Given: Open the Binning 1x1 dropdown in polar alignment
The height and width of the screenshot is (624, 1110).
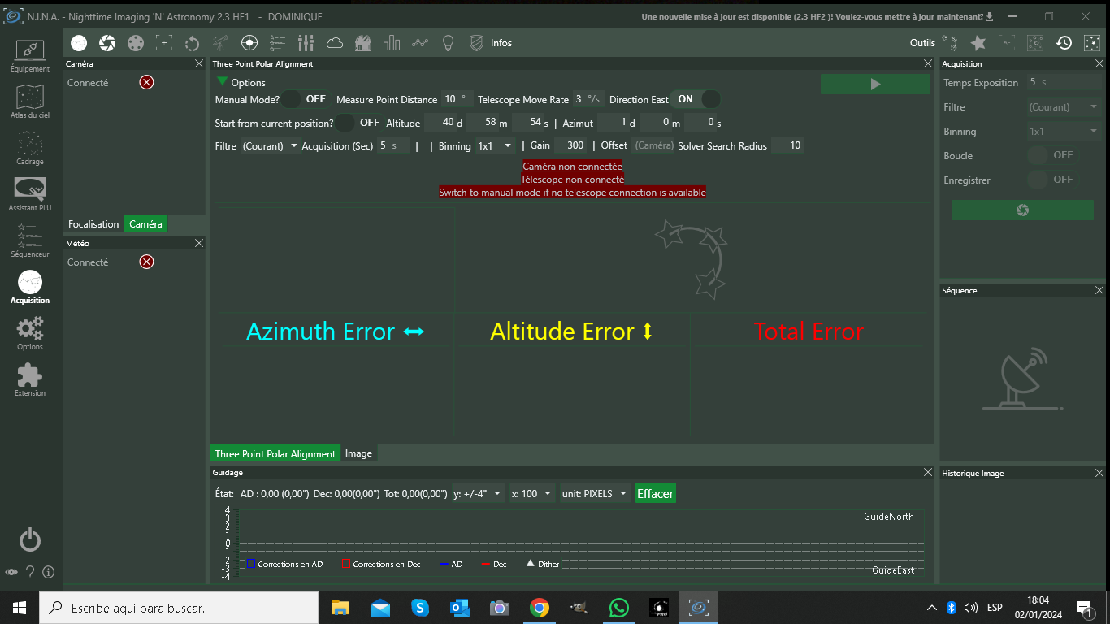Looking at the screenshot, I should (495, 145).
